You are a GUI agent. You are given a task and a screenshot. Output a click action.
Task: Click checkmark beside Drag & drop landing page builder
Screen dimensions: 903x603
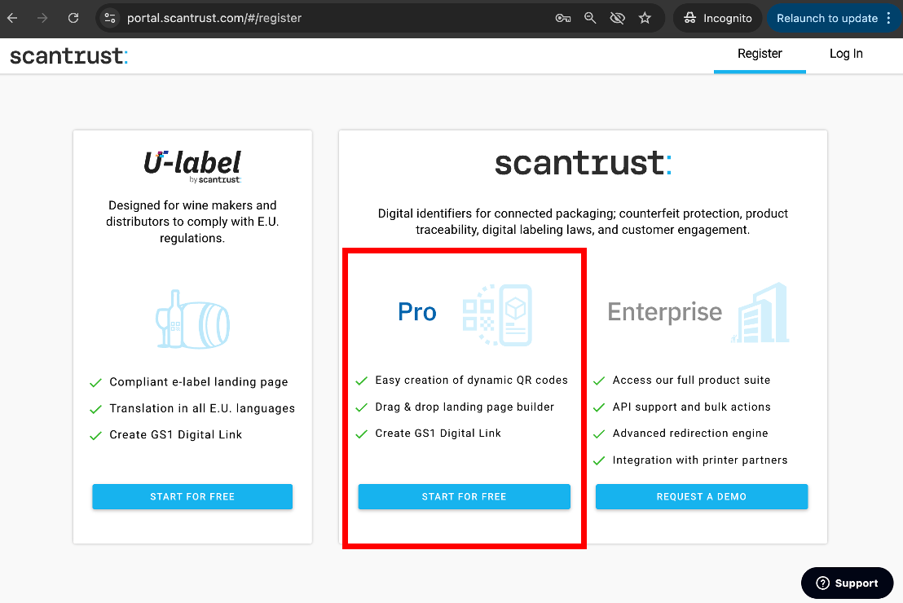pos(362,407)
